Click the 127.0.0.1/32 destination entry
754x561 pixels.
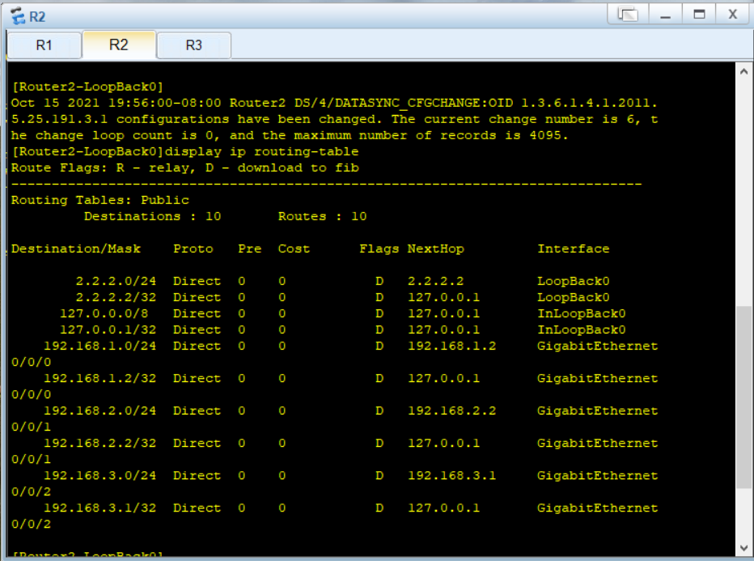click(108, 330)
